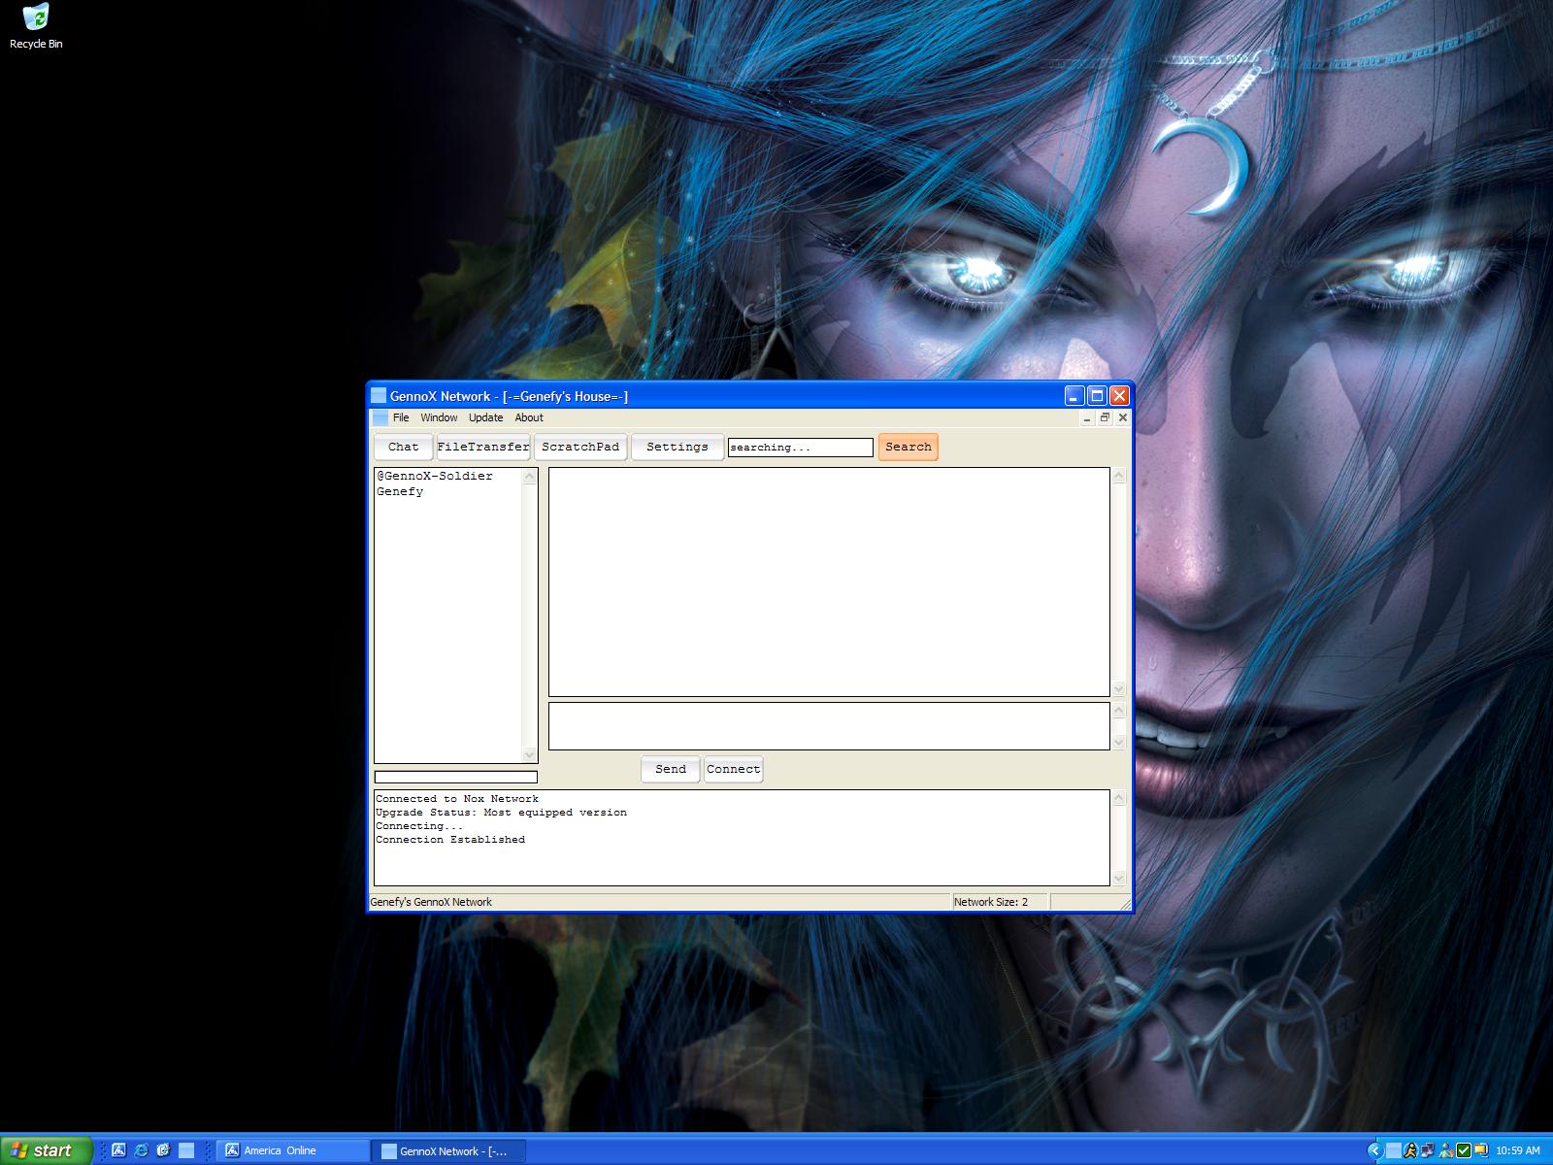
Task: Open the MSN Messenger tray icon
Action: 1446,1150
